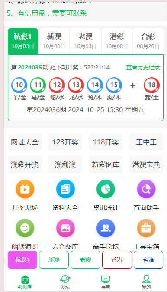Screen dimensions: 167x292
Task: Click the 羊/金 zodiac label
Action: [x=19, y=97]
